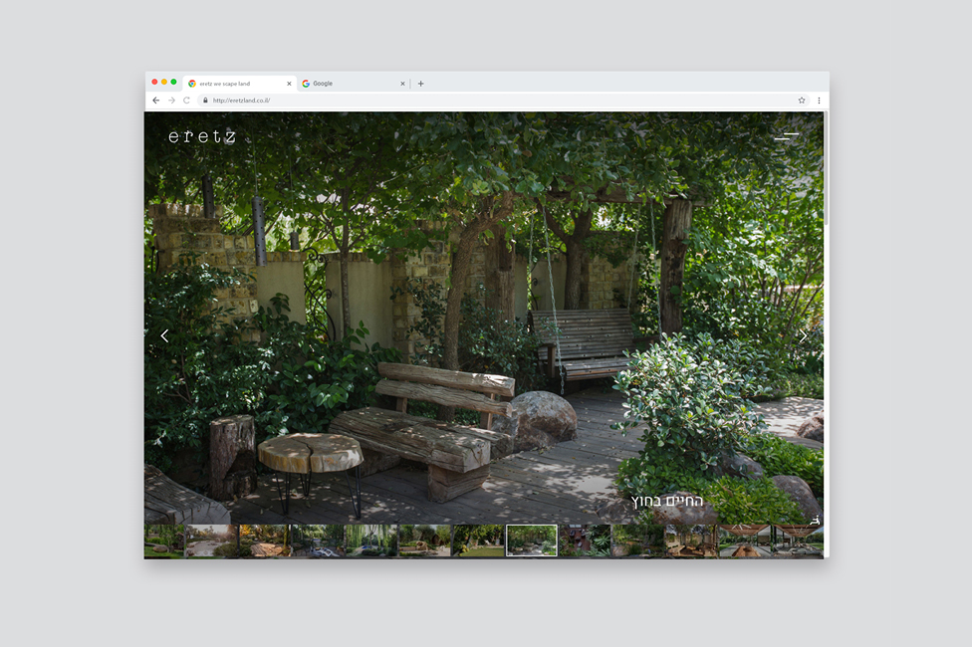Switch to the Google tab
Viewport: 972px width, 647px height.
tap(354, 83)
